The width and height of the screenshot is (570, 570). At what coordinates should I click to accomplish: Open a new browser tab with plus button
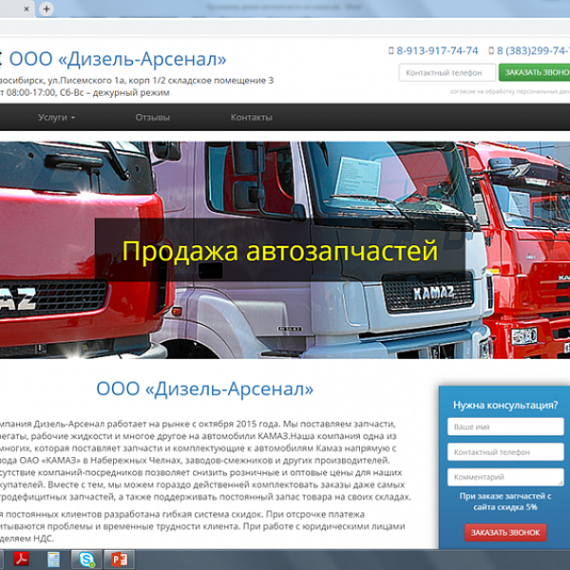pyautogui.click(x=47, y=9)
